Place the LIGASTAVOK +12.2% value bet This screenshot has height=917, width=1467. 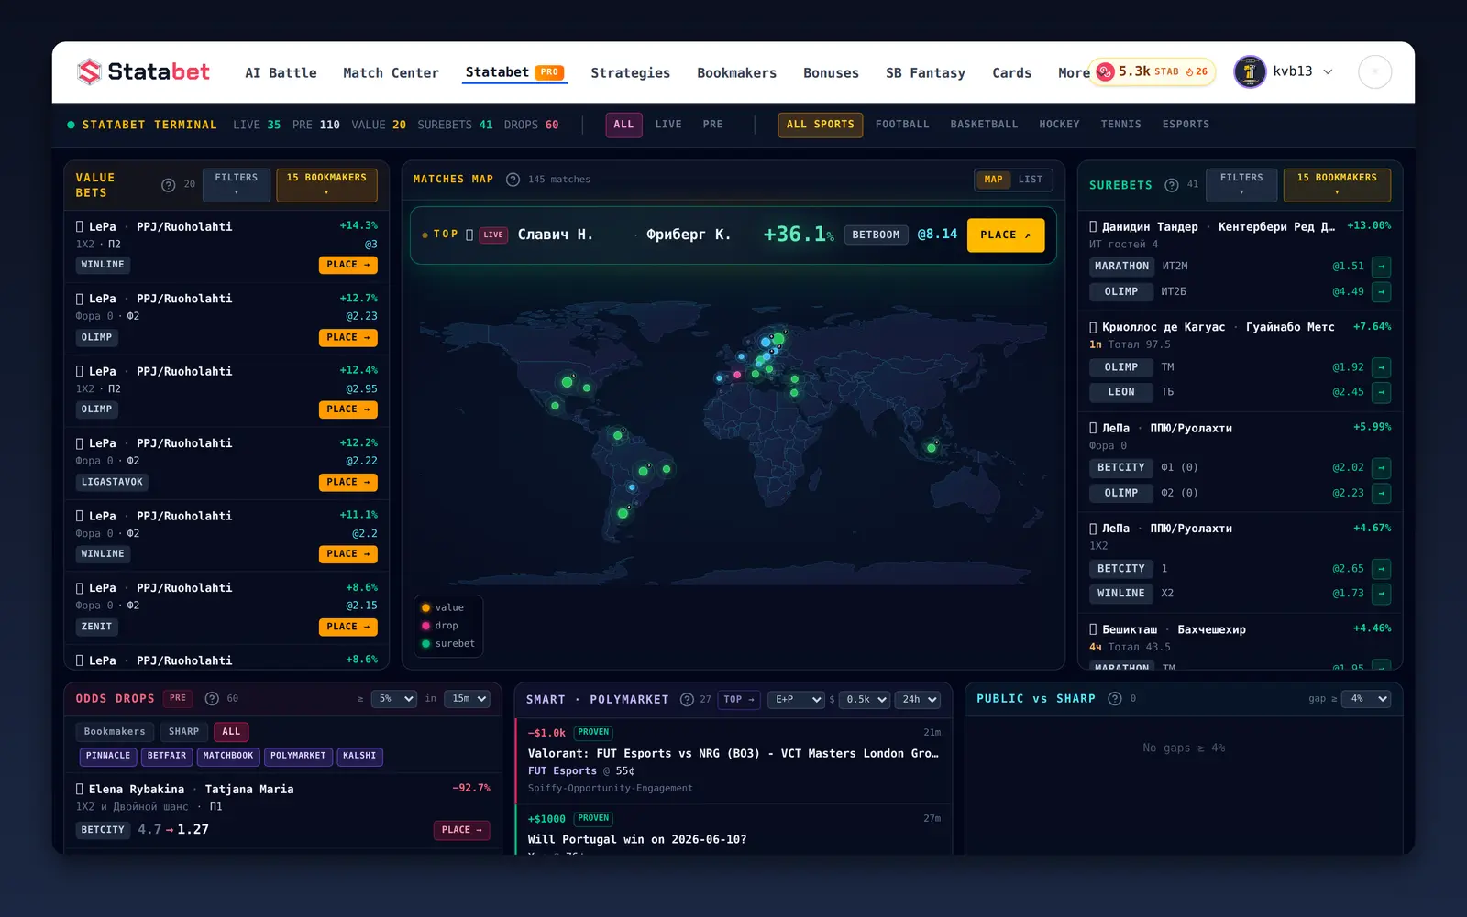348,482
